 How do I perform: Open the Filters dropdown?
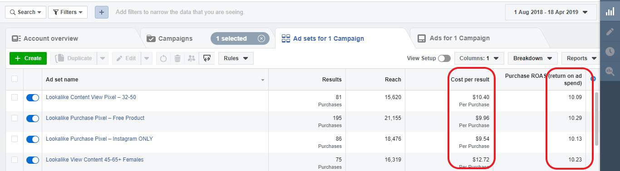(x=68, y=12)
